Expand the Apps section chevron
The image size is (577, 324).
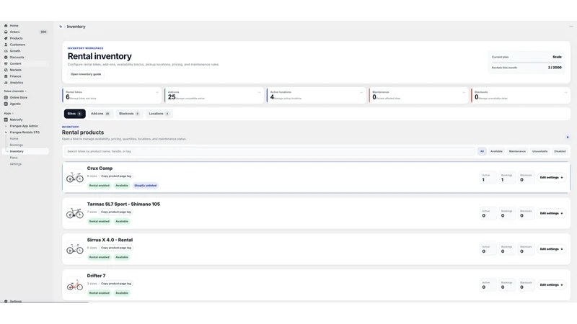(13, 113)
